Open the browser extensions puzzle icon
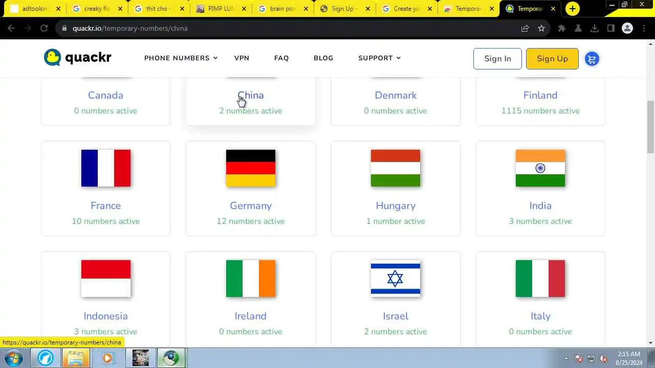This screenshot has height=368, width=655. click(562, 28)
